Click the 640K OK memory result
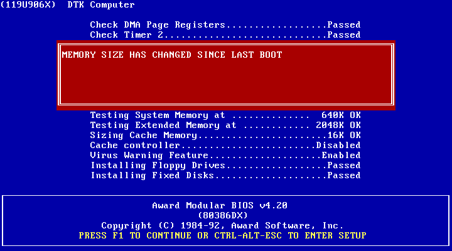The width and height of the screenshot is (452, 251). click(x=341, y=115)
